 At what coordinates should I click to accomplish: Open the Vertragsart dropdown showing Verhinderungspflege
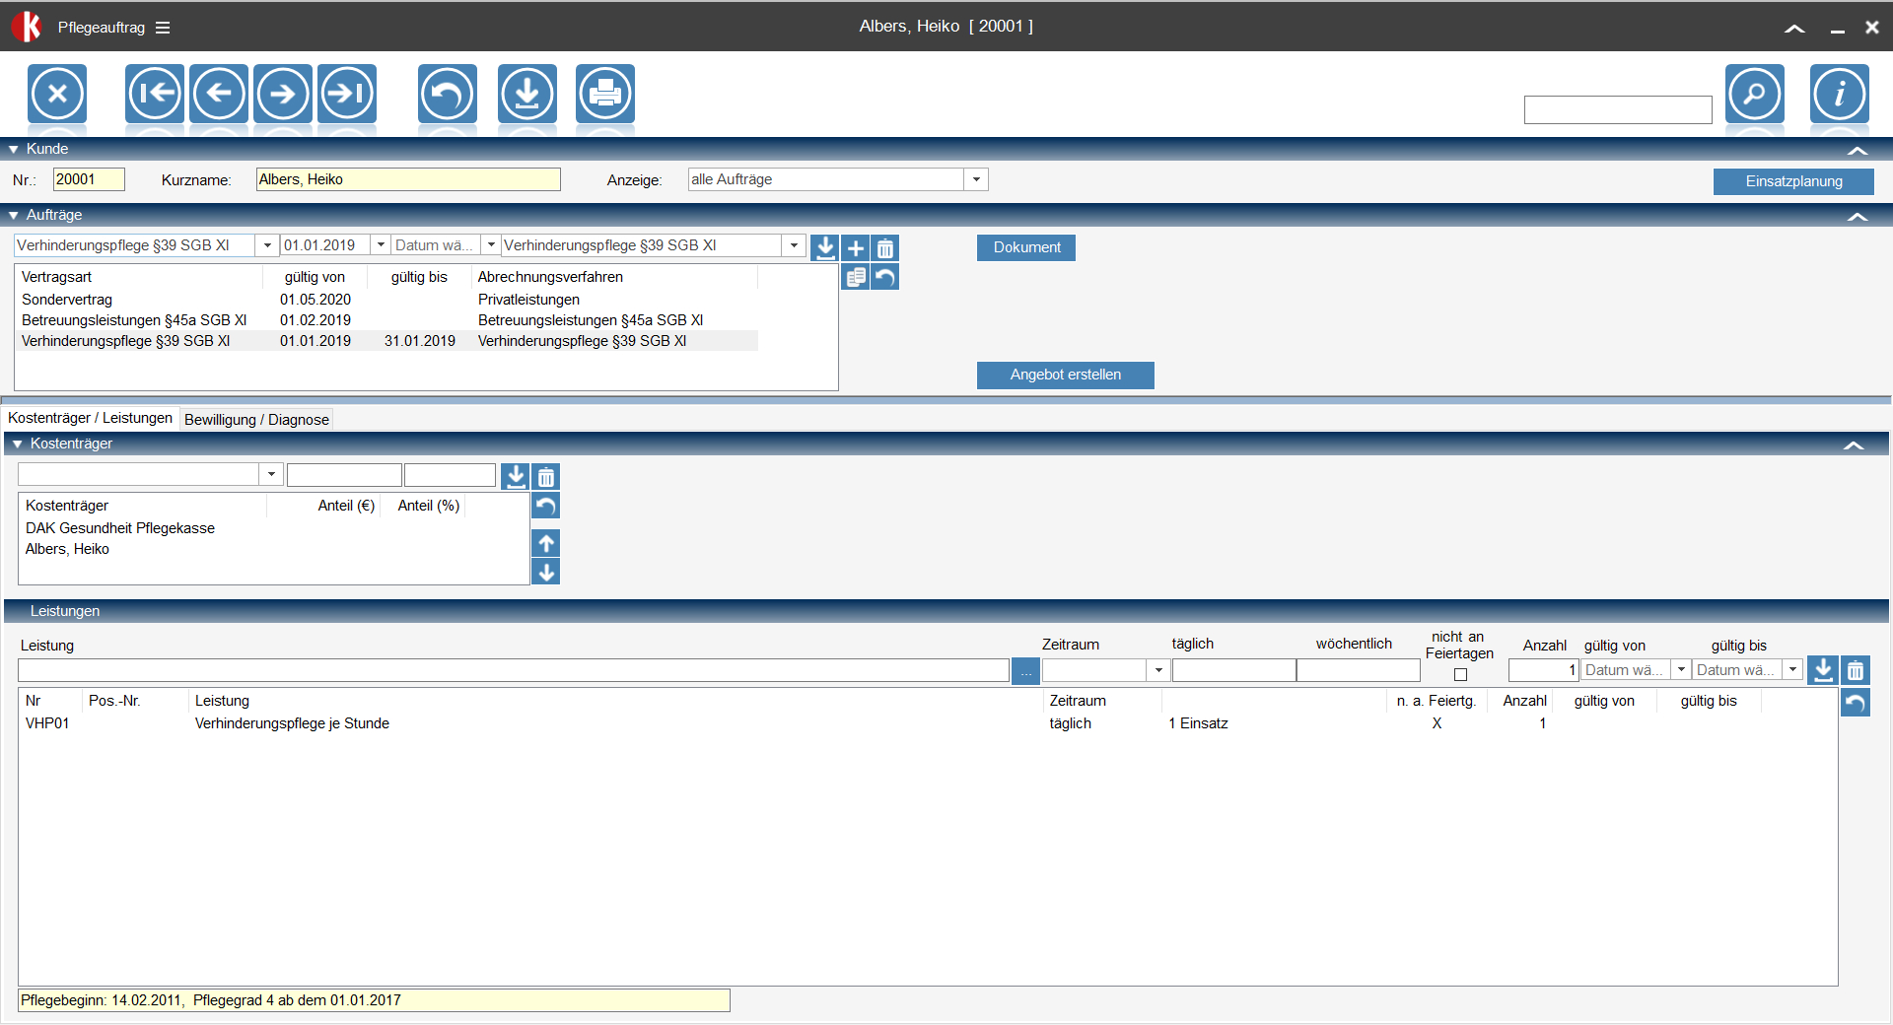coord(267,245)
